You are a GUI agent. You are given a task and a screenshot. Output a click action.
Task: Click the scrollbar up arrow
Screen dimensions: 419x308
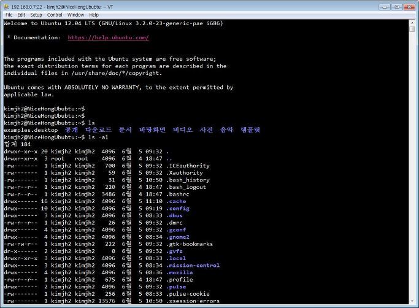tap(412, 23)
